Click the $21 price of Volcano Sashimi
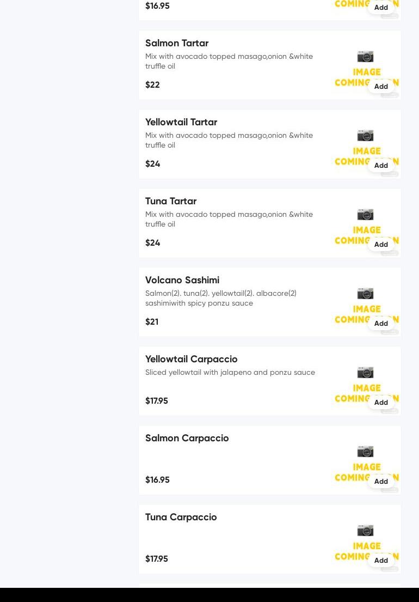The height and width of the screenshot is (602, 419). (x=152, y=322)
